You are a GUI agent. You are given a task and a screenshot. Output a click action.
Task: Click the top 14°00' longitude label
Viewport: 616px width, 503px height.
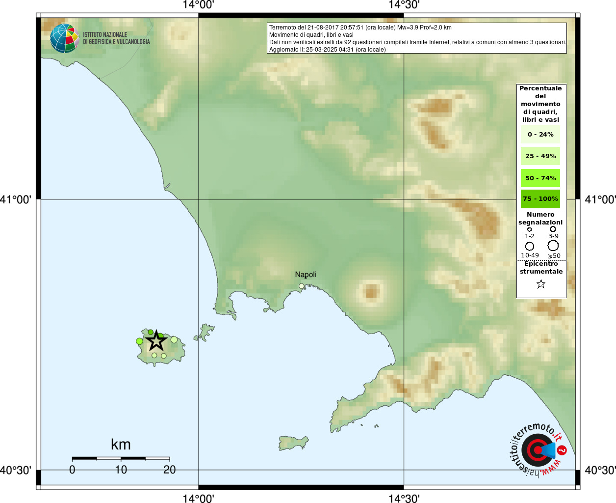click(x=198, y=5)
